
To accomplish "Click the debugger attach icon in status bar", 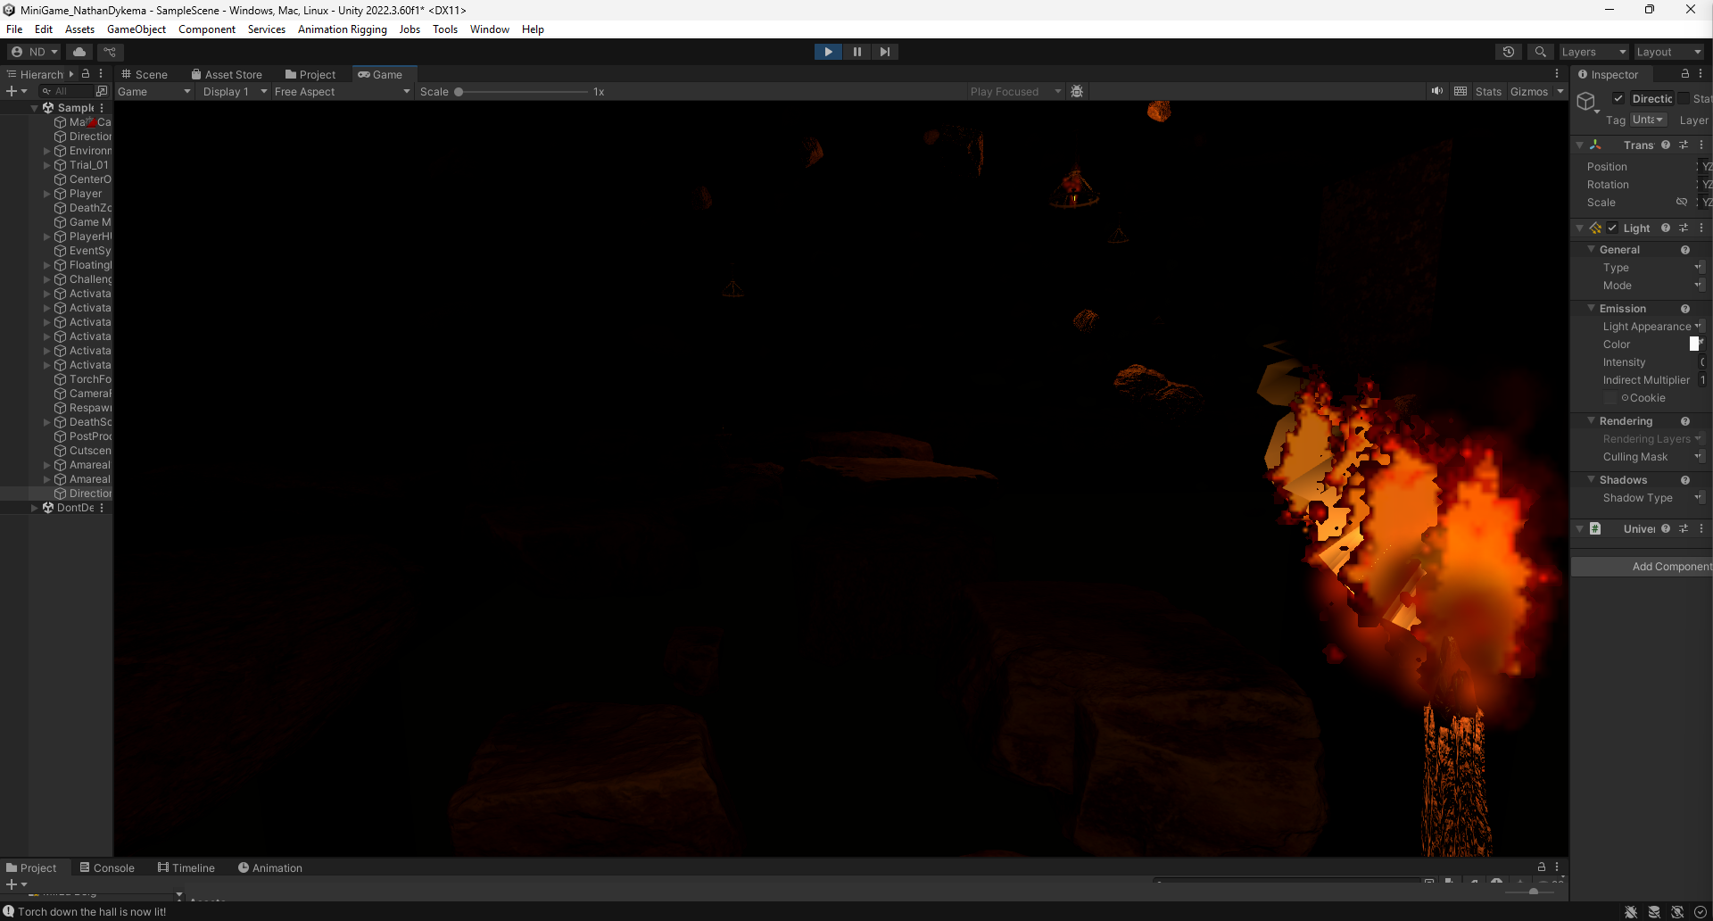I will [1630, 911].
